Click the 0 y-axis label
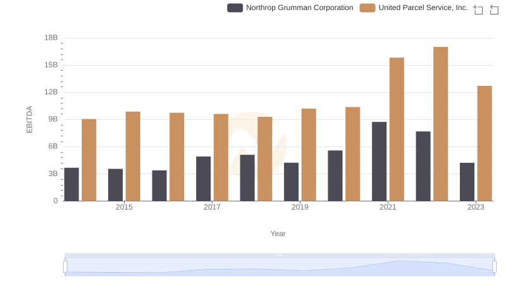This screenshot has height=291, width=506. coord(56,201)
